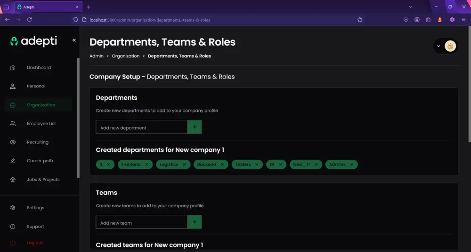Click the Employee List people icon
471x252 pixels.
(x=13, y=124)
